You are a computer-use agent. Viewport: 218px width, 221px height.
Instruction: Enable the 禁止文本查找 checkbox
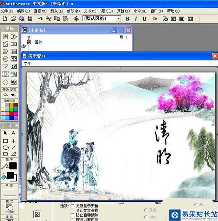(x=72, y=210)
